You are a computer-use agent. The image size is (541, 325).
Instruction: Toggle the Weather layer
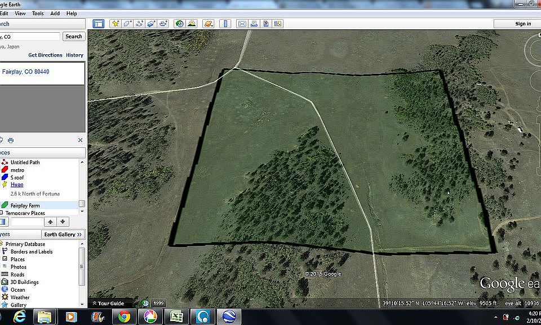click(20, 297)
